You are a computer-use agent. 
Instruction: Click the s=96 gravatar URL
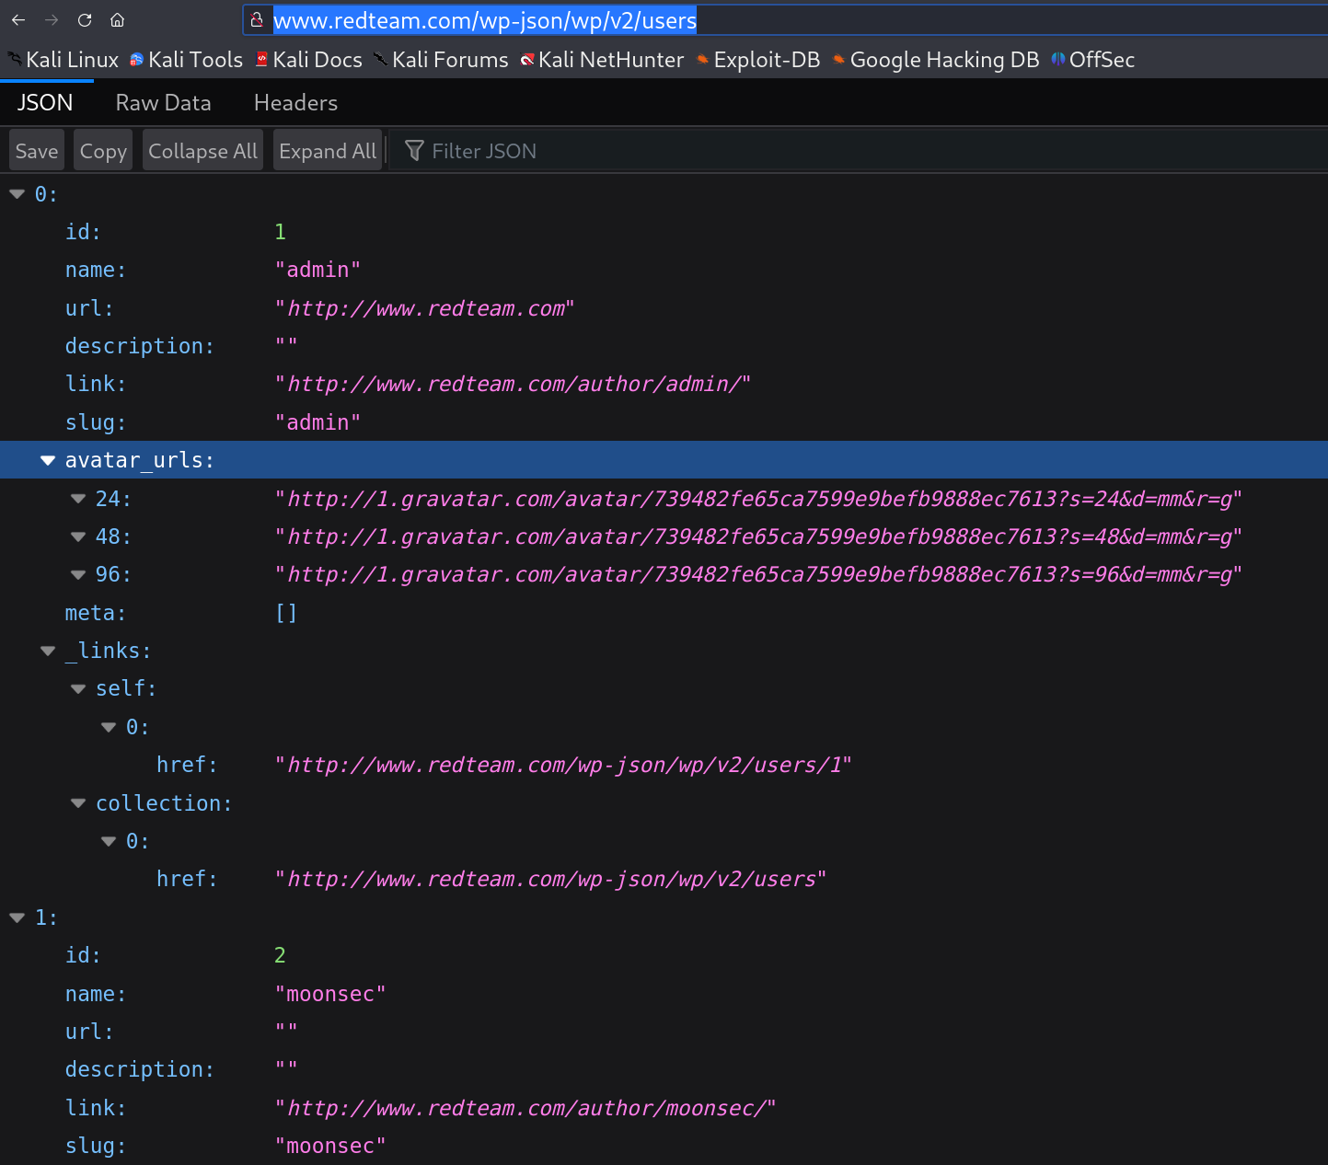758,574
